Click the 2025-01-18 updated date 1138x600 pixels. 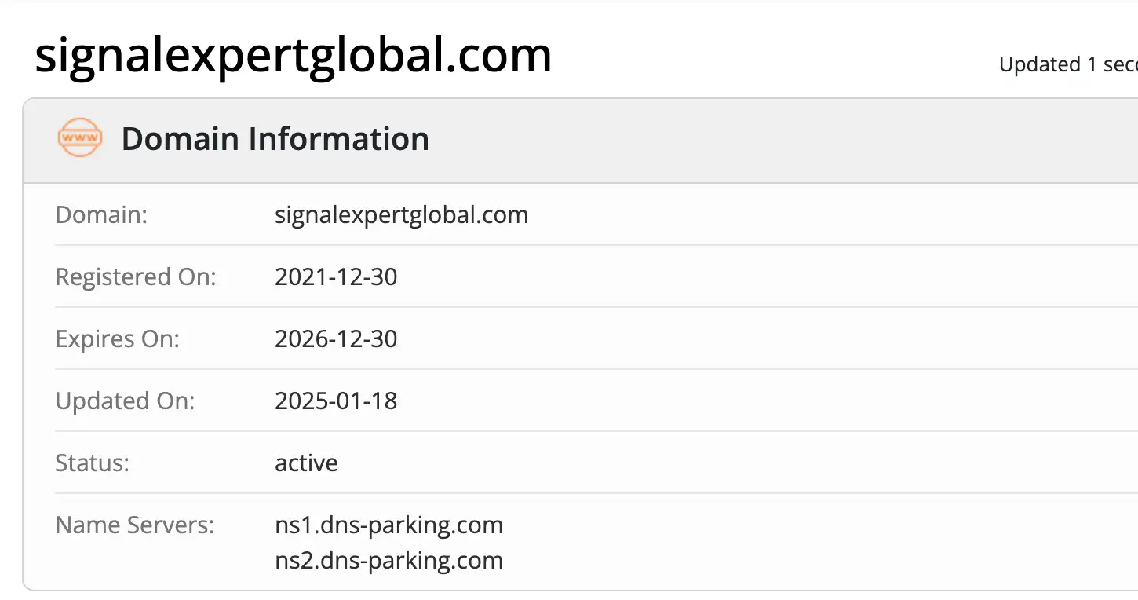336,401
